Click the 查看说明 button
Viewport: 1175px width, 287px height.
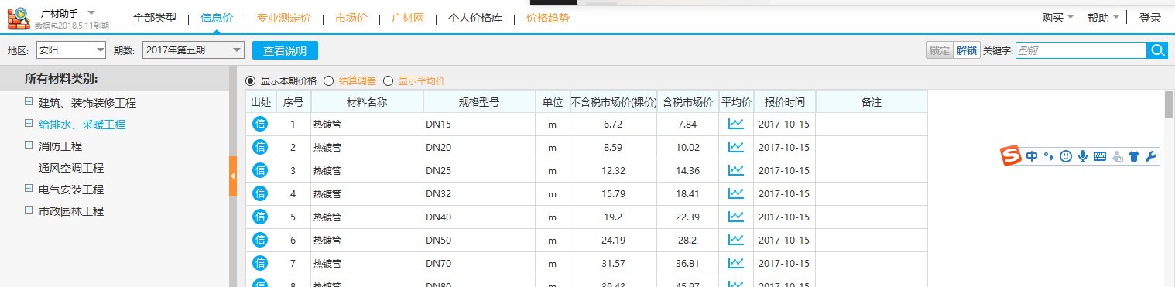(285, 51)
